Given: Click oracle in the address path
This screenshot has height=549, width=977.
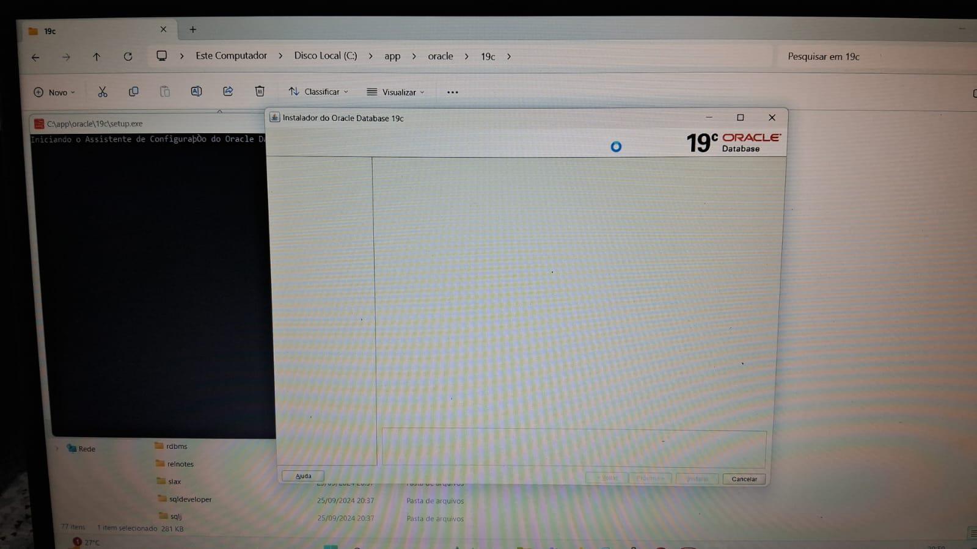Looking at the screenshot, I should (x=440, y=56).
